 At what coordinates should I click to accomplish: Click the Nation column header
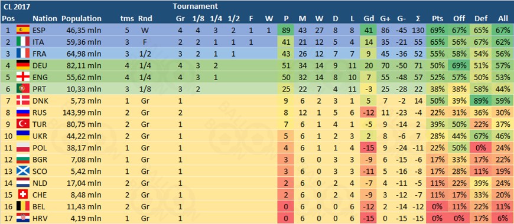44,19
